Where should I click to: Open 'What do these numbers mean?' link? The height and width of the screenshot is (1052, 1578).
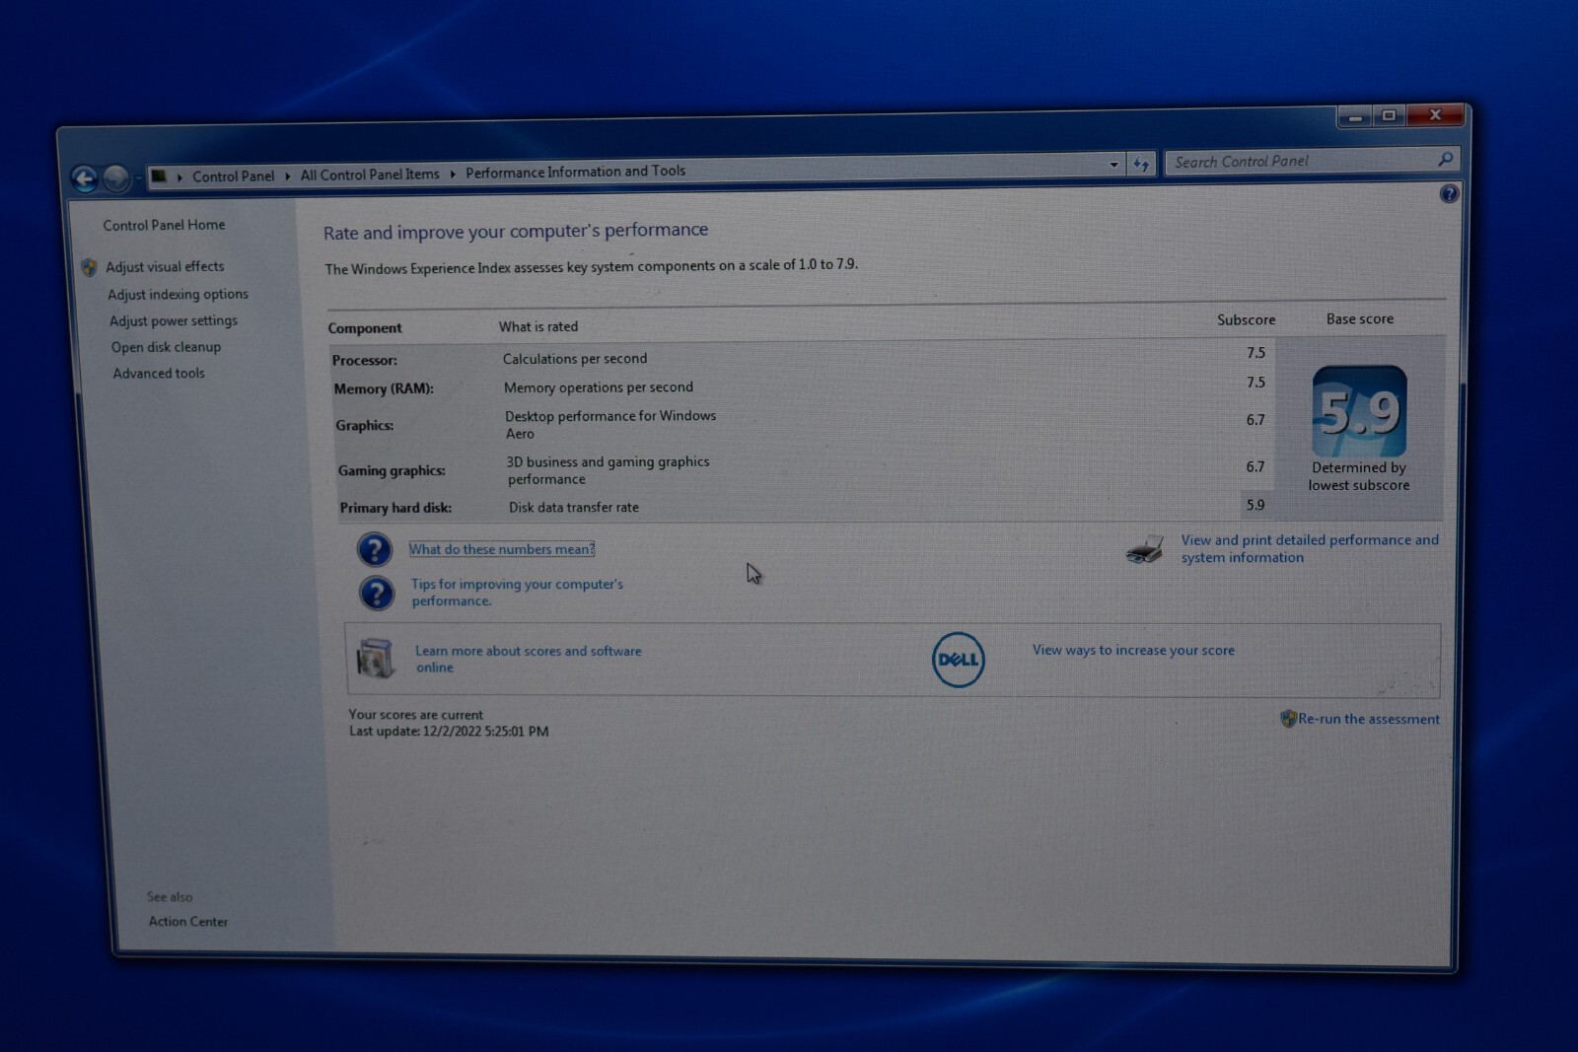tap(501, 549)
